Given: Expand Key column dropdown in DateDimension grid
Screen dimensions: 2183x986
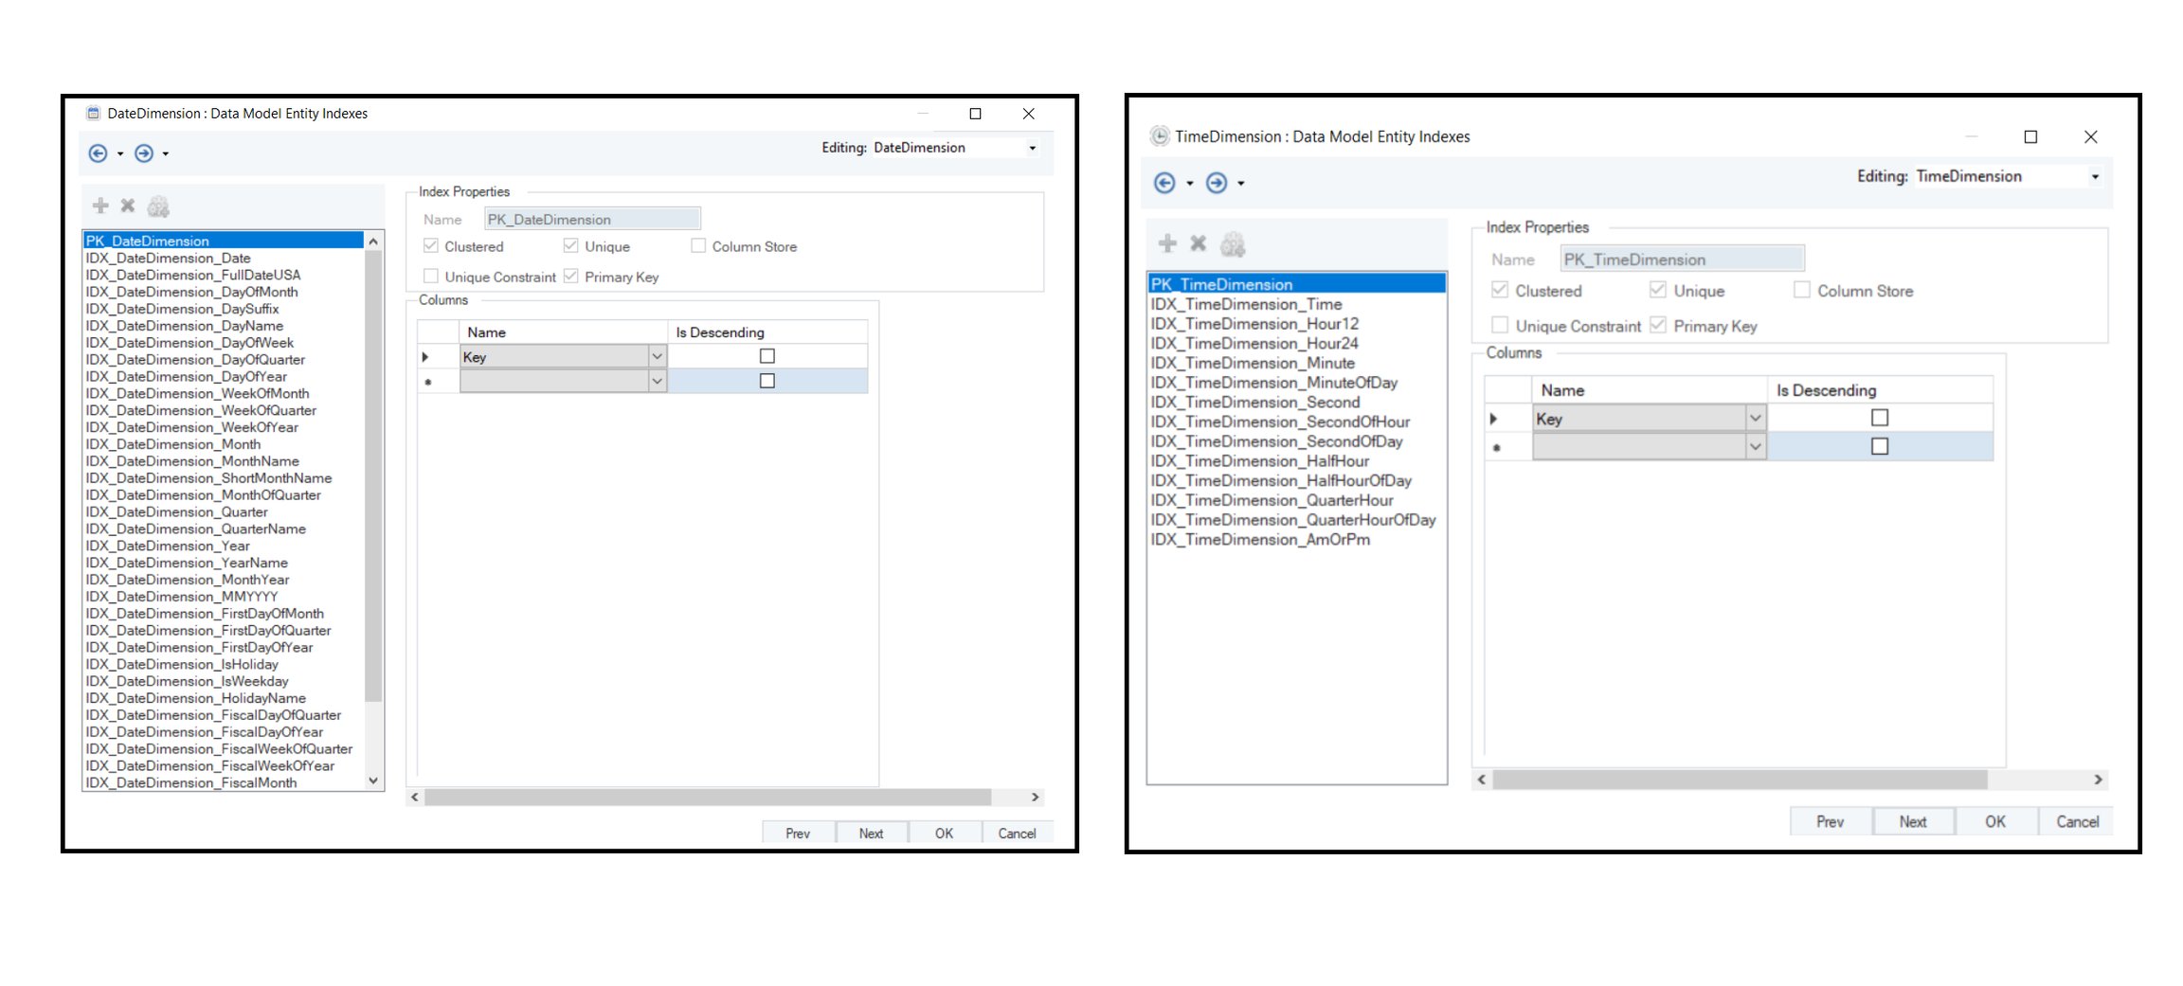Looking at the screenshot, I should (x=657, y=357).
